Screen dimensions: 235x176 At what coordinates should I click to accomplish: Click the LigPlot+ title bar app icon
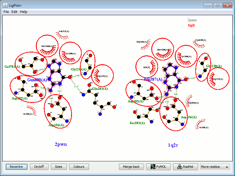tap(5, 5)
